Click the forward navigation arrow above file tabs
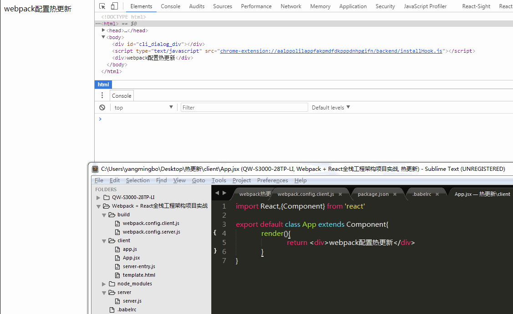 224,192
